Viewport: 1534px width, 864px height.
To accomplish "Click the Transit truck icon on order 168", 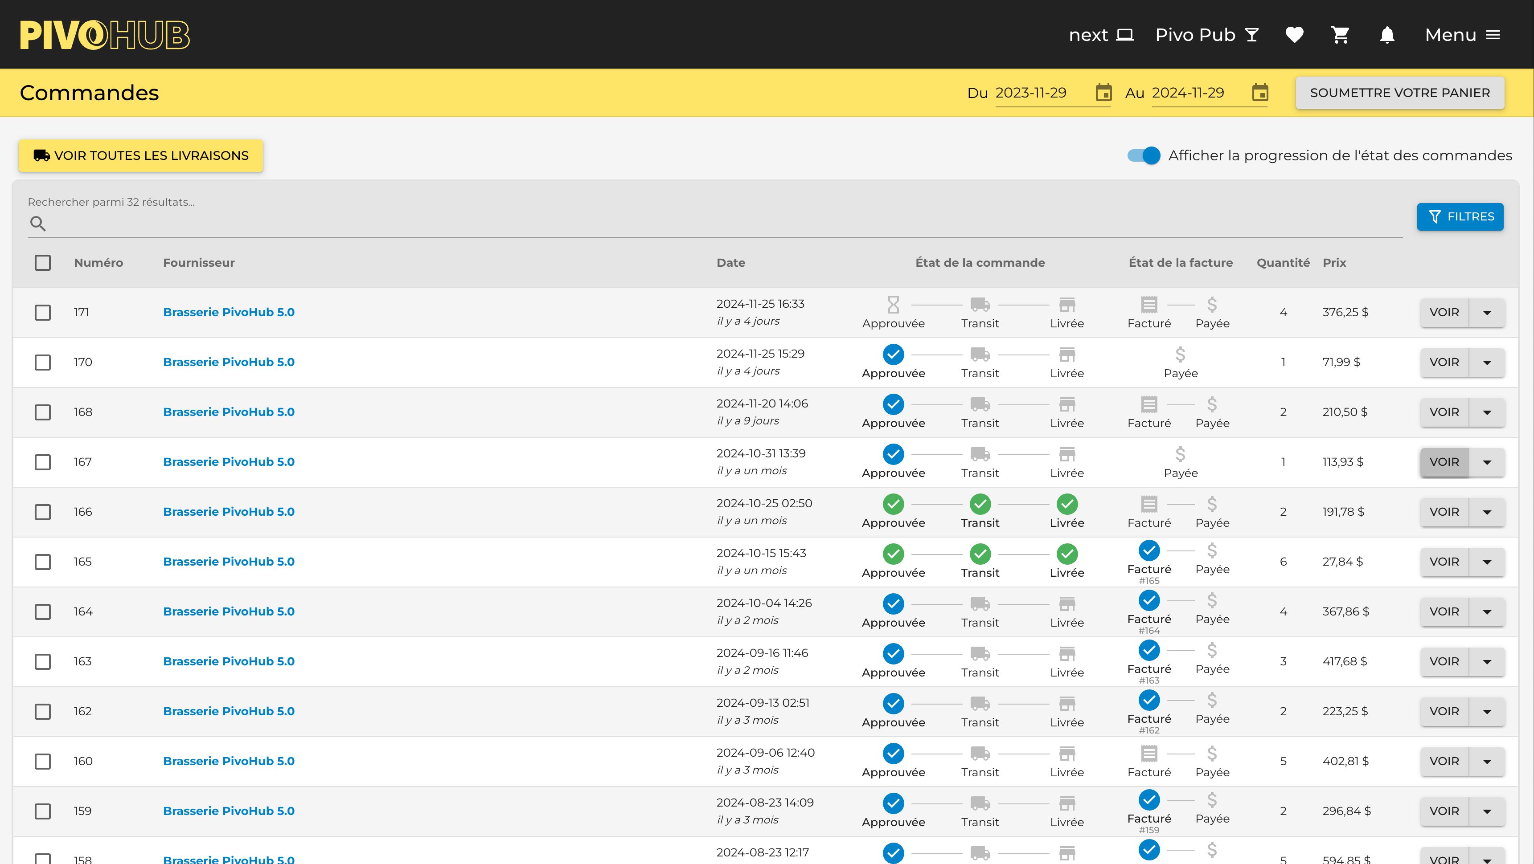I will tap(980, 405).
